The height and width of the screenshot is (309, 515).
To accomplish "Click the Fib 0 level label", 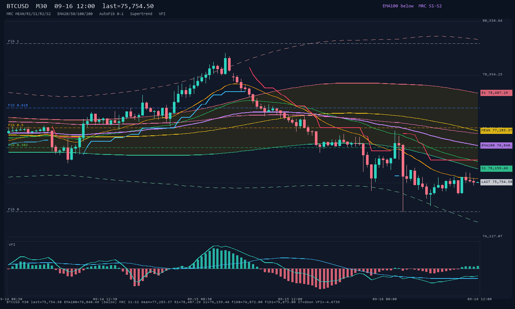I will pyautogui.click(x=14, y=209).
